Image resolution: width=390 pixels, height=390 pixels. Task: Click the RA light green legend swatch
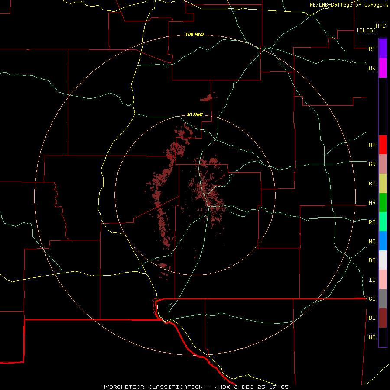pos(383,222)
